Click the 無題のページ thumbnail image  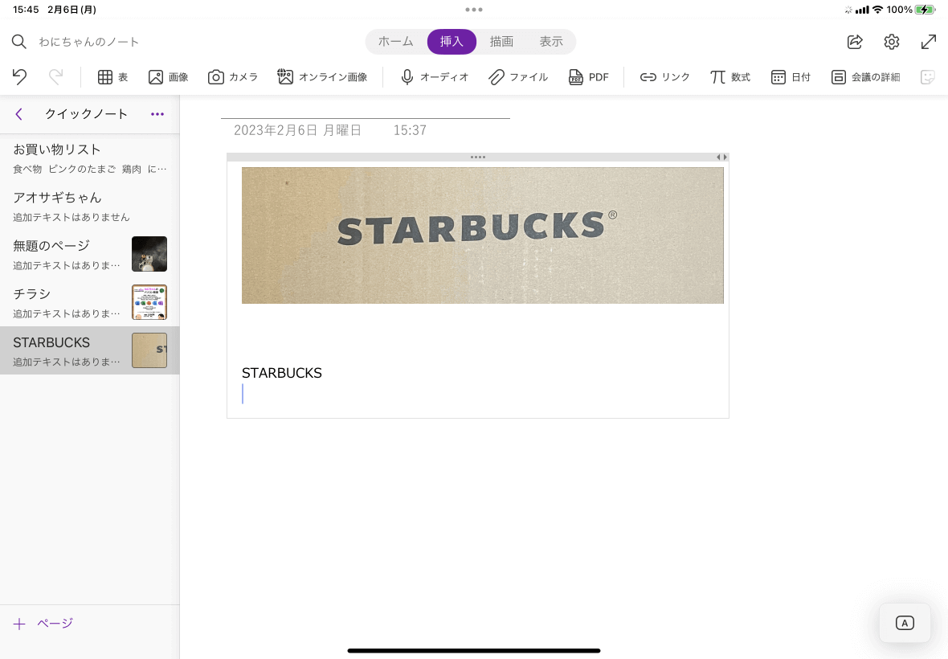(149, 254)
